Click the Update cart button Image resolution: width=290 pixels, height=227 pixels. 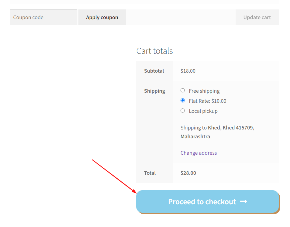click(257, 17)
